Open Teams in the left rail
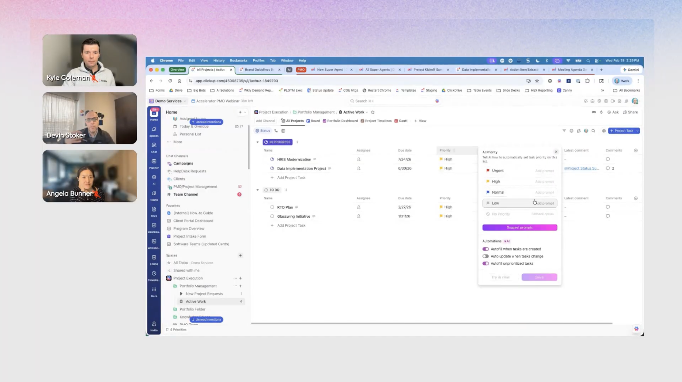This screenshot has height=382, width=682. click(154, 195)
